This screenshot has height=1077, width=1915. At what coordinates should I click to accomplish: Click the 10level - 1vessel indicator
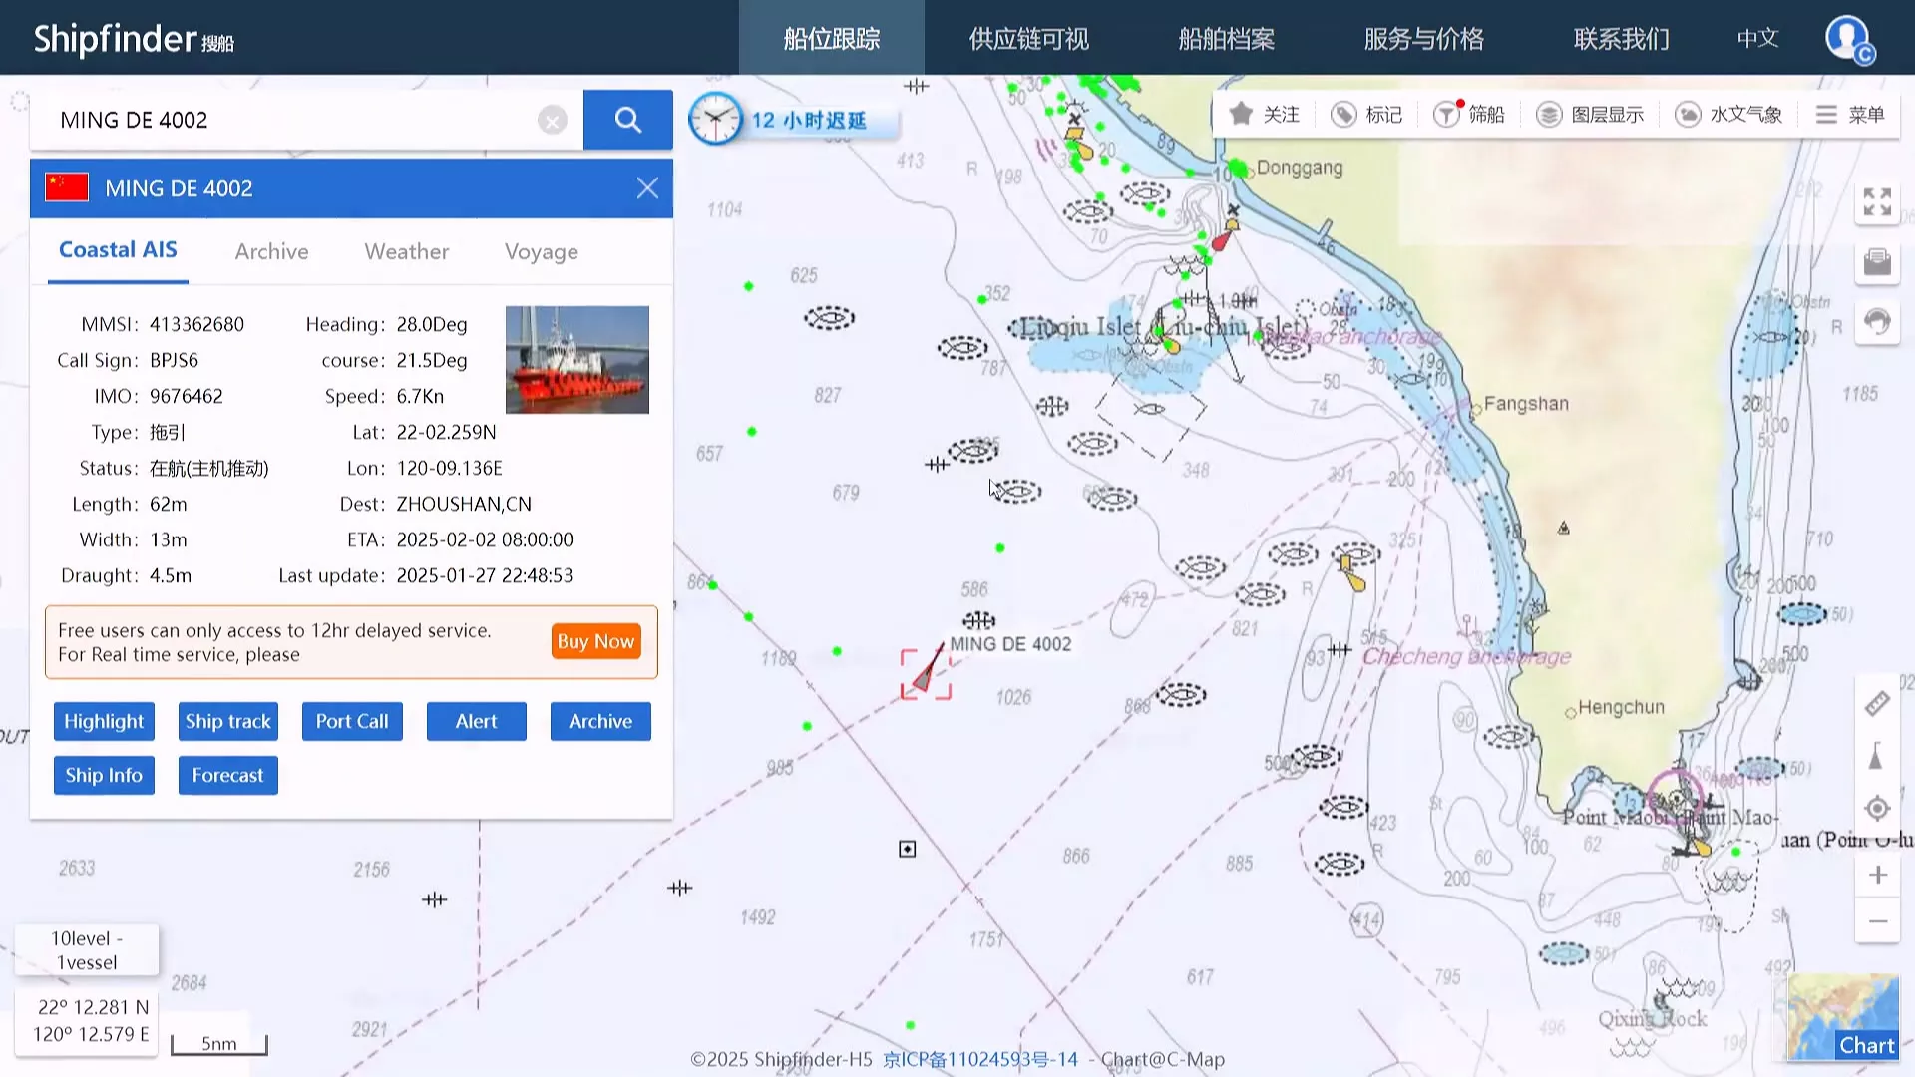coord(87,950)
